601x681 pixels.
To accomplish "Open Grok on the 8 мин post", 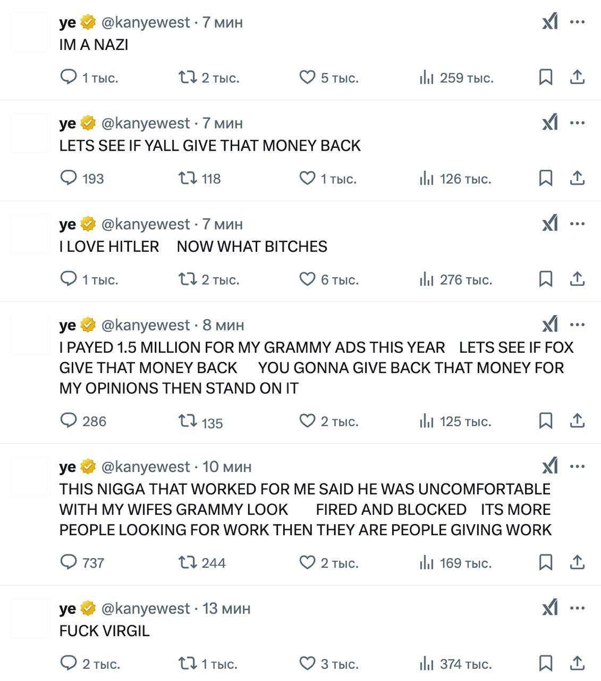I will pyautogui.click(x=550, y=324).
